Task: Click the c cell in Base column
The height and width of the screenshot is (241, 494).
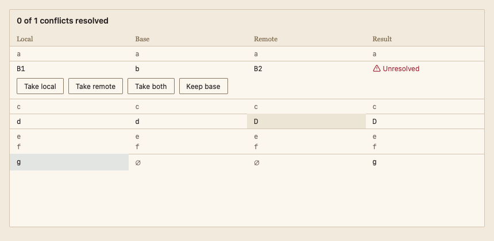Action: 188,107
